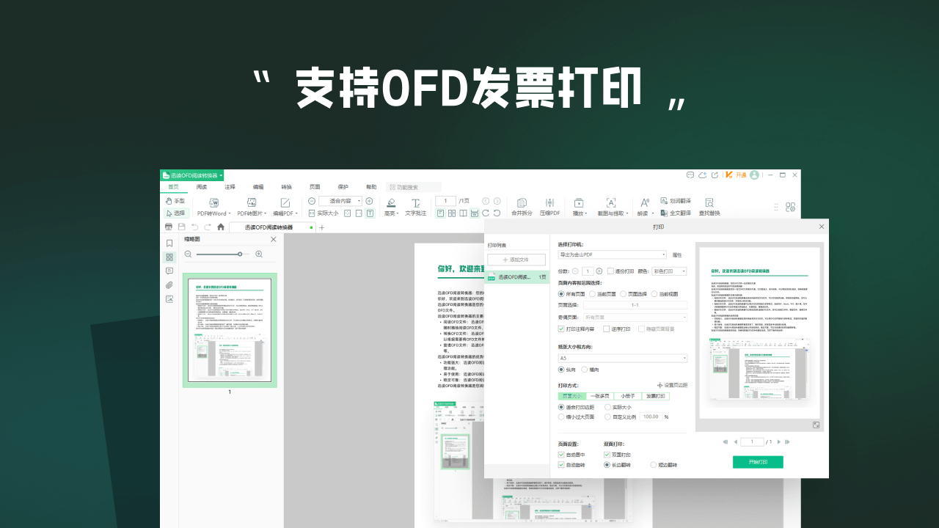The image size is (939, 528).
Task: Toggle the 打印注释内容 checkbox
Action: 561,329
